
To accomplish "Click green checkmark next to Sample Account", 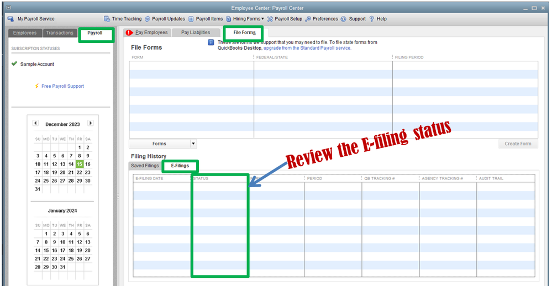I will (x=14, y=63).
